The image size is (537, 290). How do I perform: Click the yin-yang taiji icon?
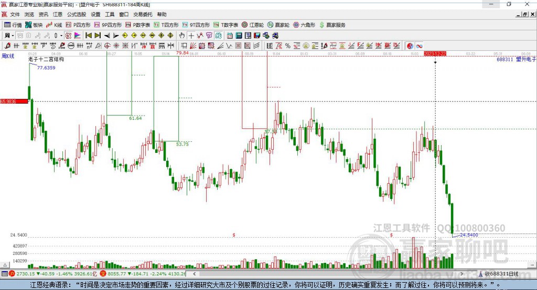[410, 46]
